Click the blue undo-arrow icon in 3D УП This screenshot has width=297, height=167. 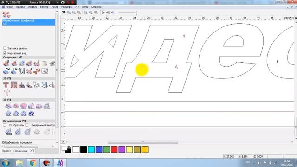pyautogui.click(x=31, y=114)
